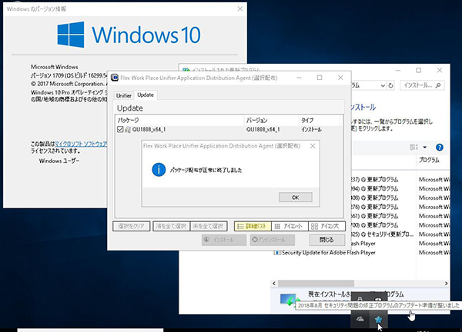Close the Windows のバージョン情報 window
This screenshot has width=462, height=332.
pyautogui.click(x=240, y=8)
